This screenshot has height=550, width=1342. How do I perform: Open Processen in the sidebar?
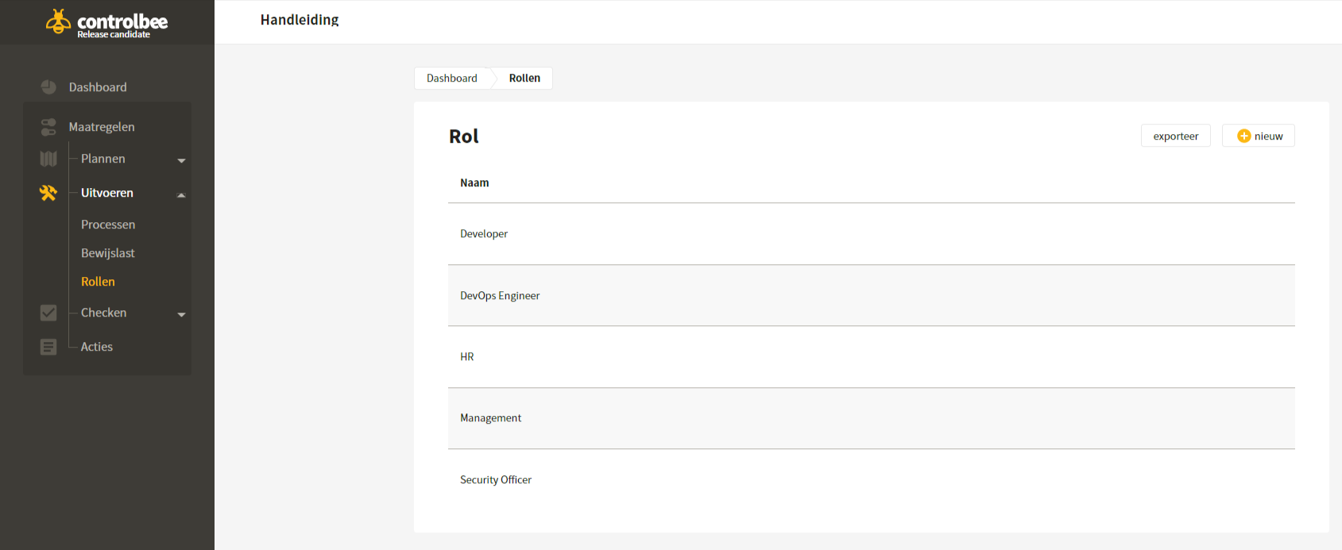pyautogui.click(x=108, y=225)
